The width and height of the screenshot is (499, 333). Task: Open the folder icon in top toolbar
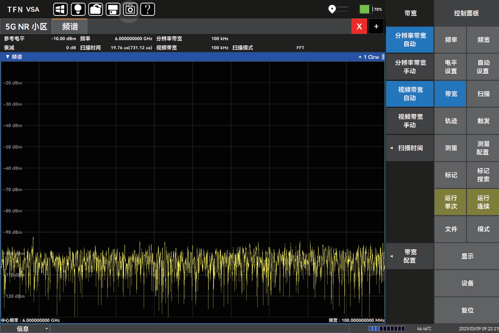click(x=96, y=9)
